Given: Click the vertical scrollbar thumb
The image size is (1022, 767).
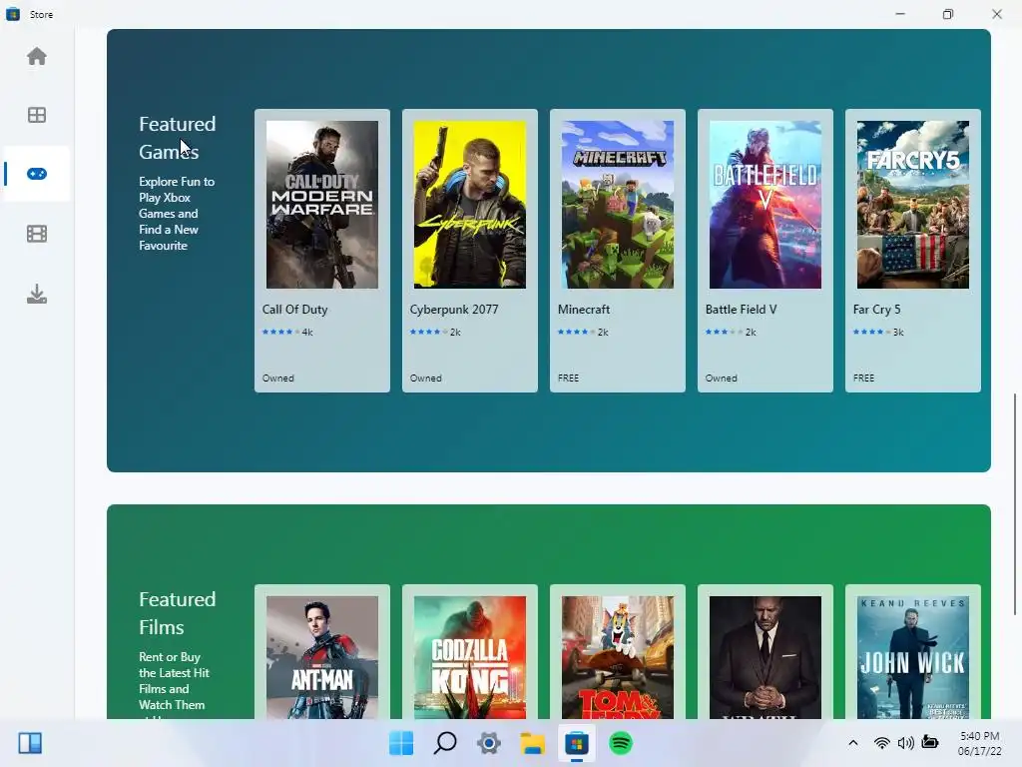Looking at the screenshot, I should [1014, 504].
